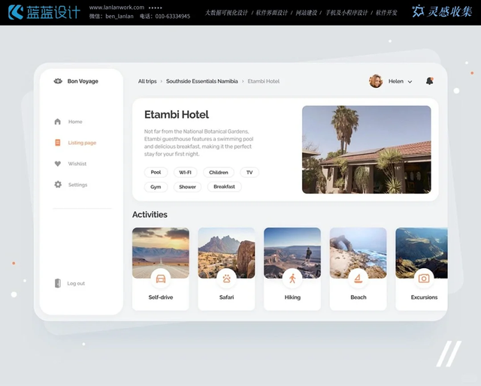Click the Settings gear icon
This screenshot has width=481, height=386.
pyautogui.click(x=58, y=184)
